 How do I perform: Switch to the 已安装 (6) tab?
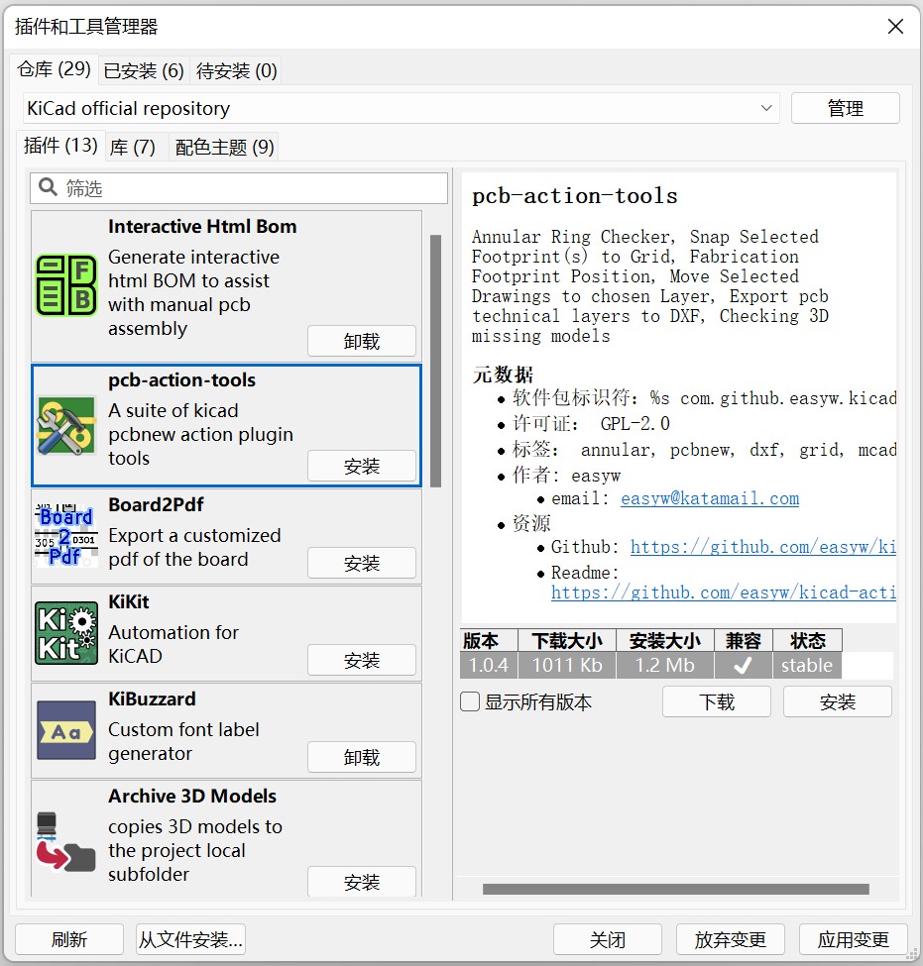(x=144, y=71)
